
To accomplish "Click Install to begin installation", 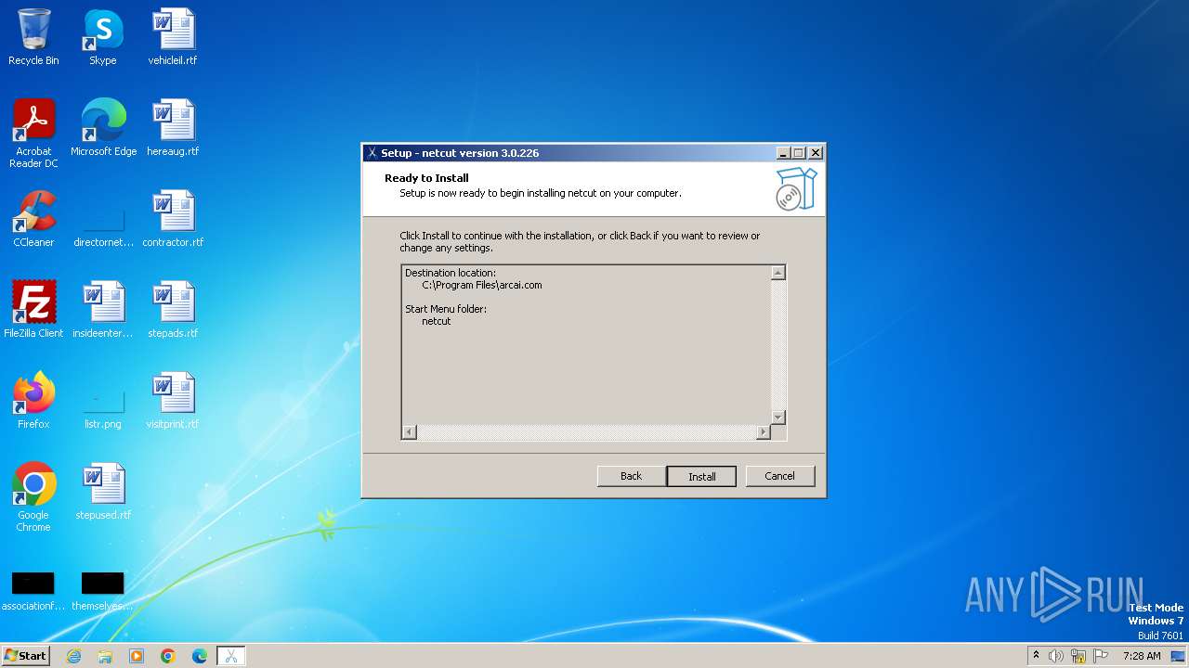I will pos(701,476).
